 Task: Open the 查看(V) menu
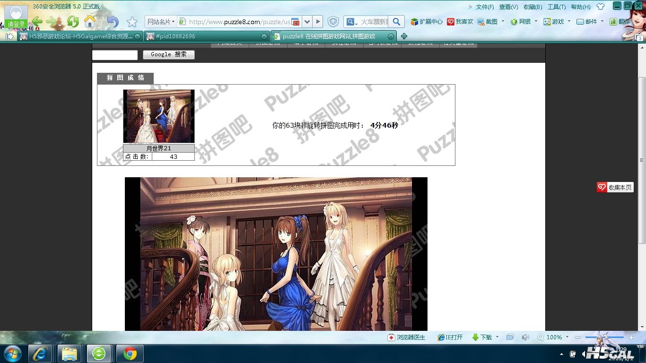point(508,7)
